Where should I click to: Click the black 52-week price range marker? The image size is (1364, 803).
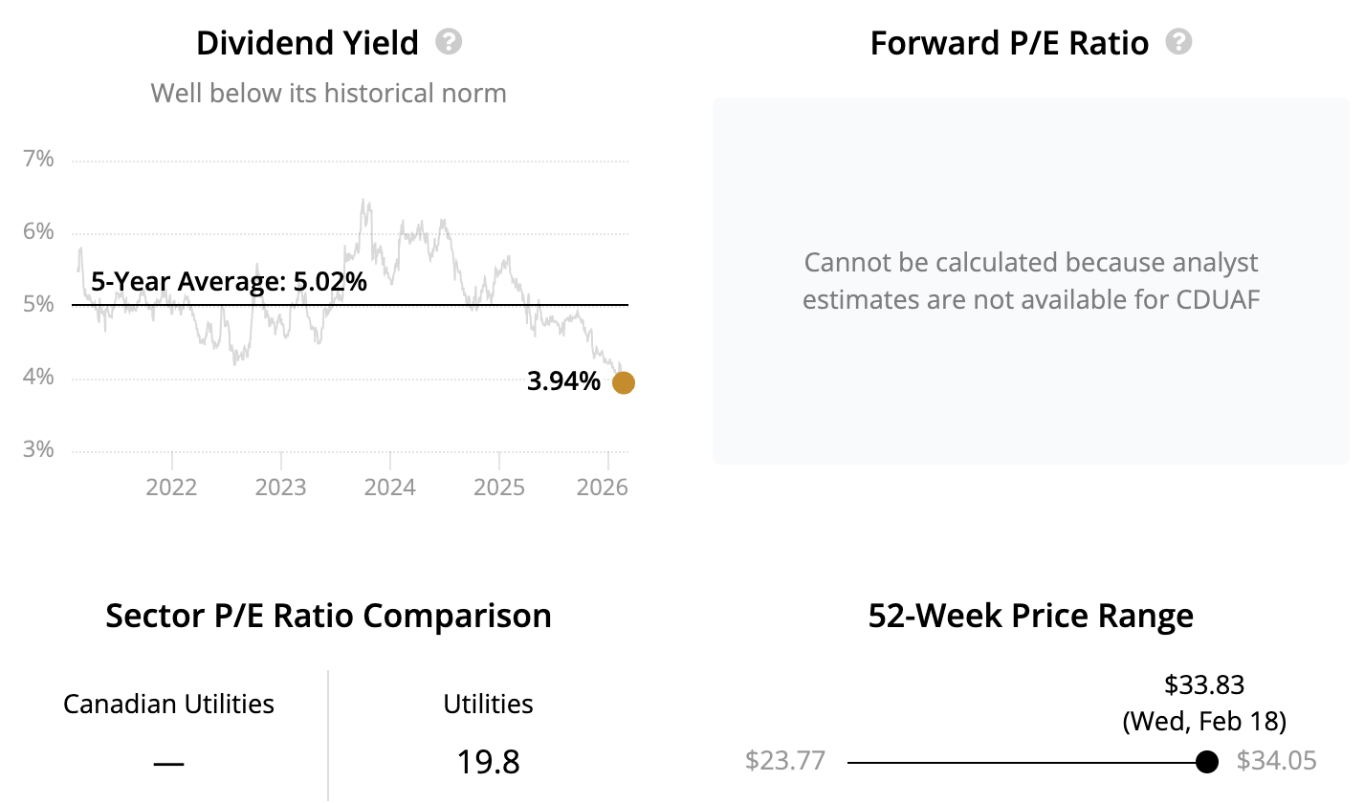point(1207,762)
